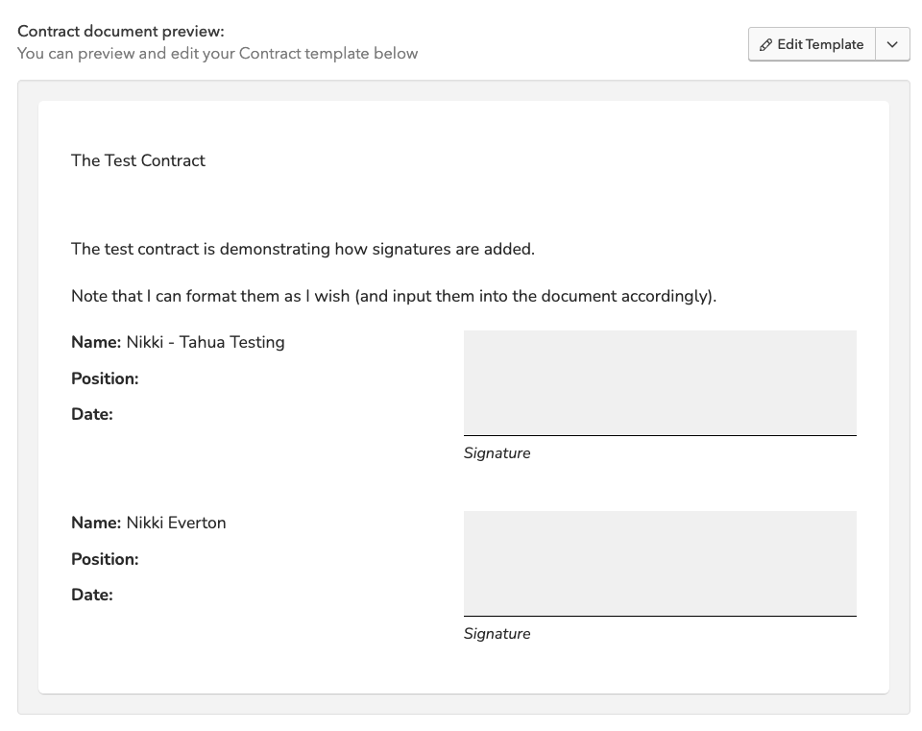Select the 'The Test Contract' title text
Viewport: 922px width, 731px height.
click(138, 160)
